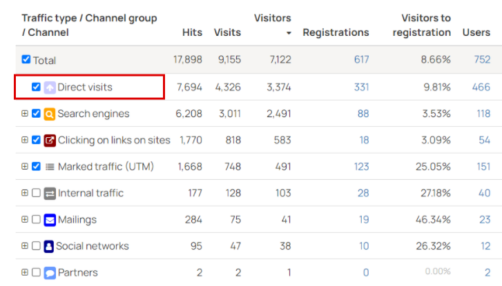The width and height of the screenshot is (502, 286).
Task: Open Clicking on links registrations 18
Action: coord(365,140)
